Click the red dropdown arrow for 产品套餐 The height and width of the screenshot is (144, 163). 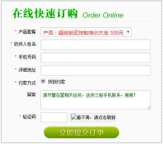point(128,32)
